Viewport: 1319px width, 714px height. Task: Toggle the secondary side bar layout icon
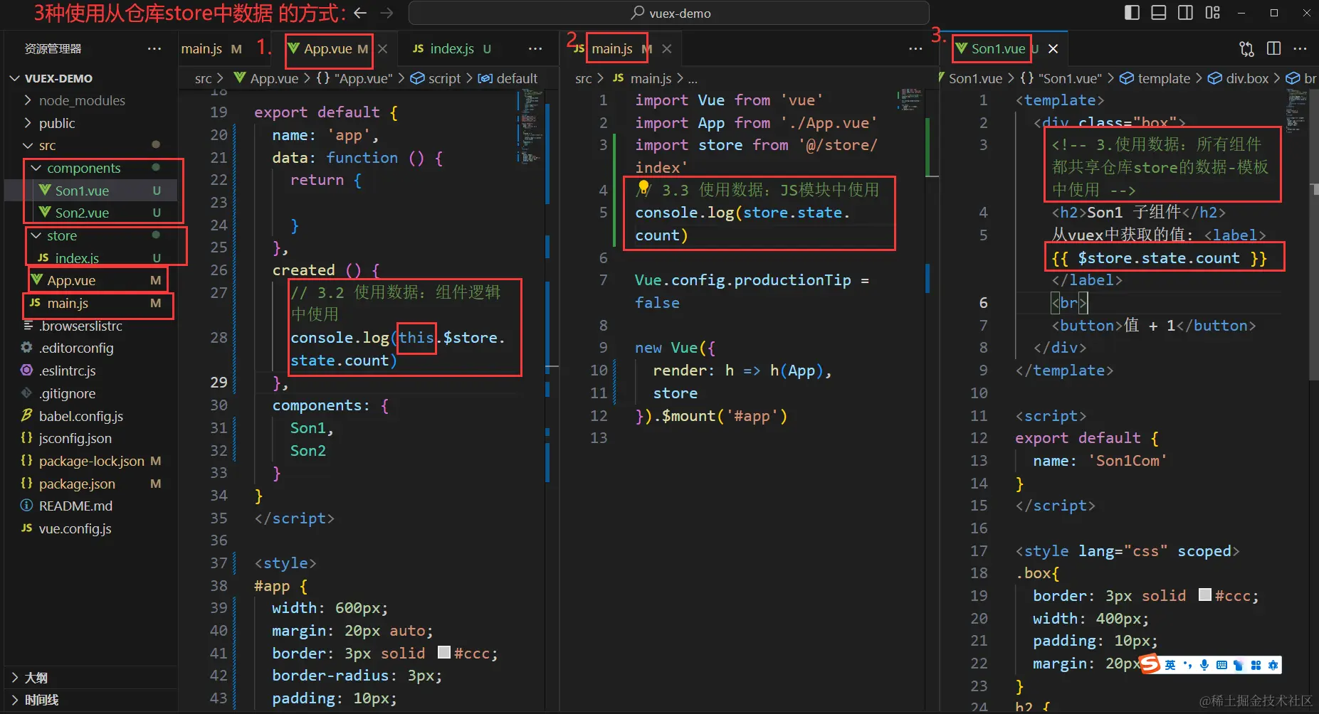point(1186,13)
